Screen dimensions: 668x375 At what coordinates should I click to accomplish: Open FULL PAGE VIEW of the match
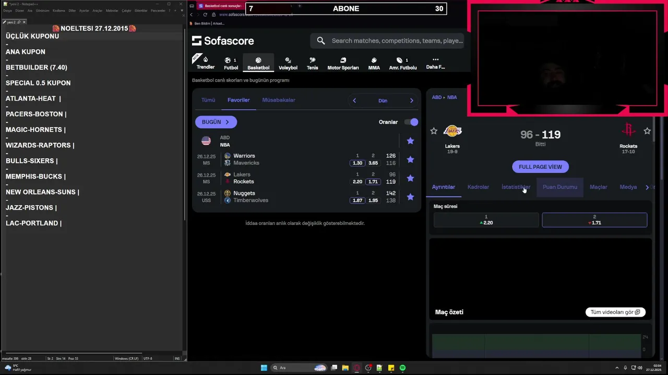coord(540,167)
